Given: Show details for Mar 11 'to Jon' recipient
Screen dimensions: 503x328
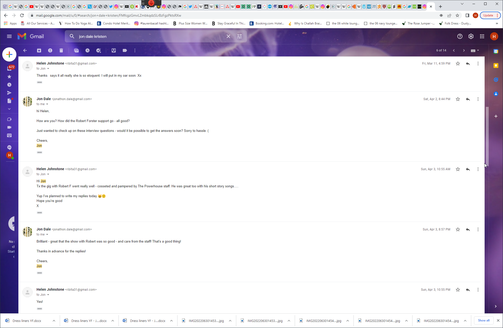Looking at the screenshot, I should coord(48,69).
